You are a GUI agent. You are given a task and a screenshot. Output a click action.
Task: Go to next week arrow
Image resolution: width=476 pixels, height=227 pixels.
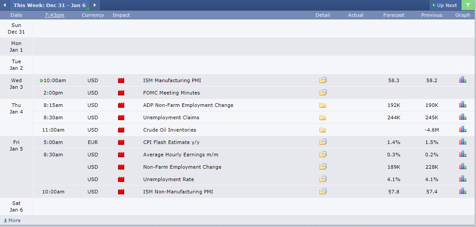coord(95,5)
